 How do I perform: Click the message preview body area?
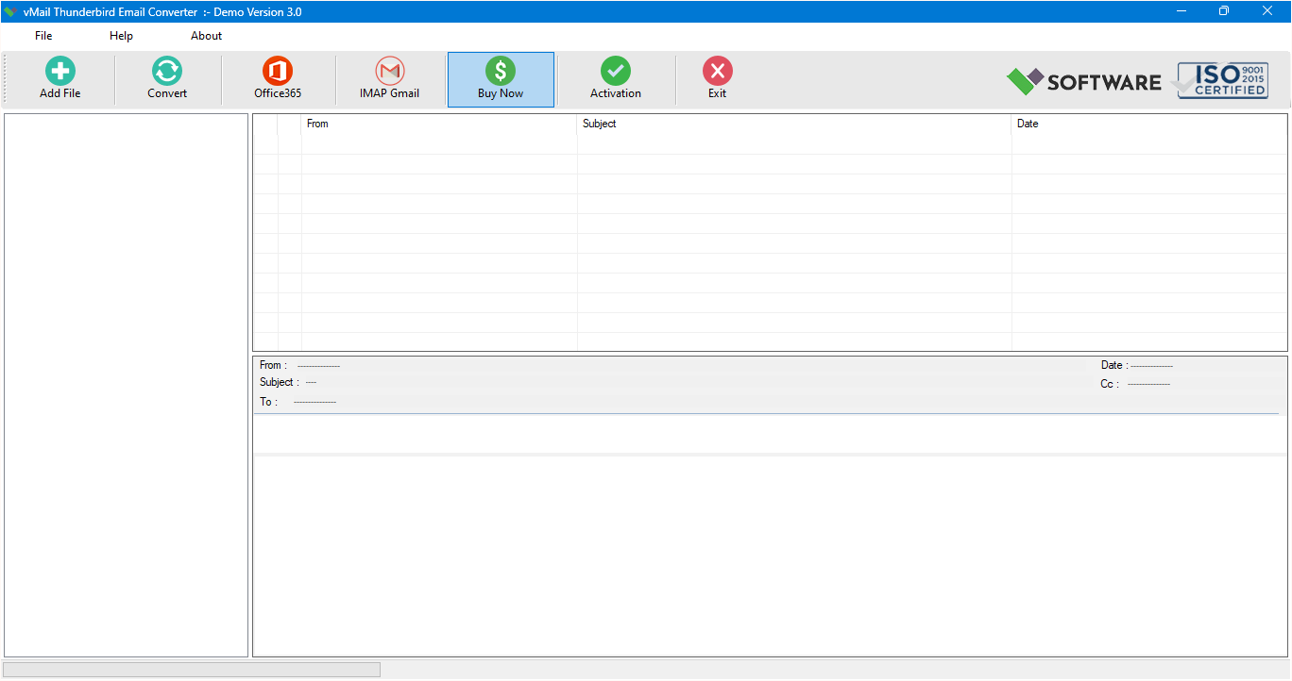click(770, 556)
